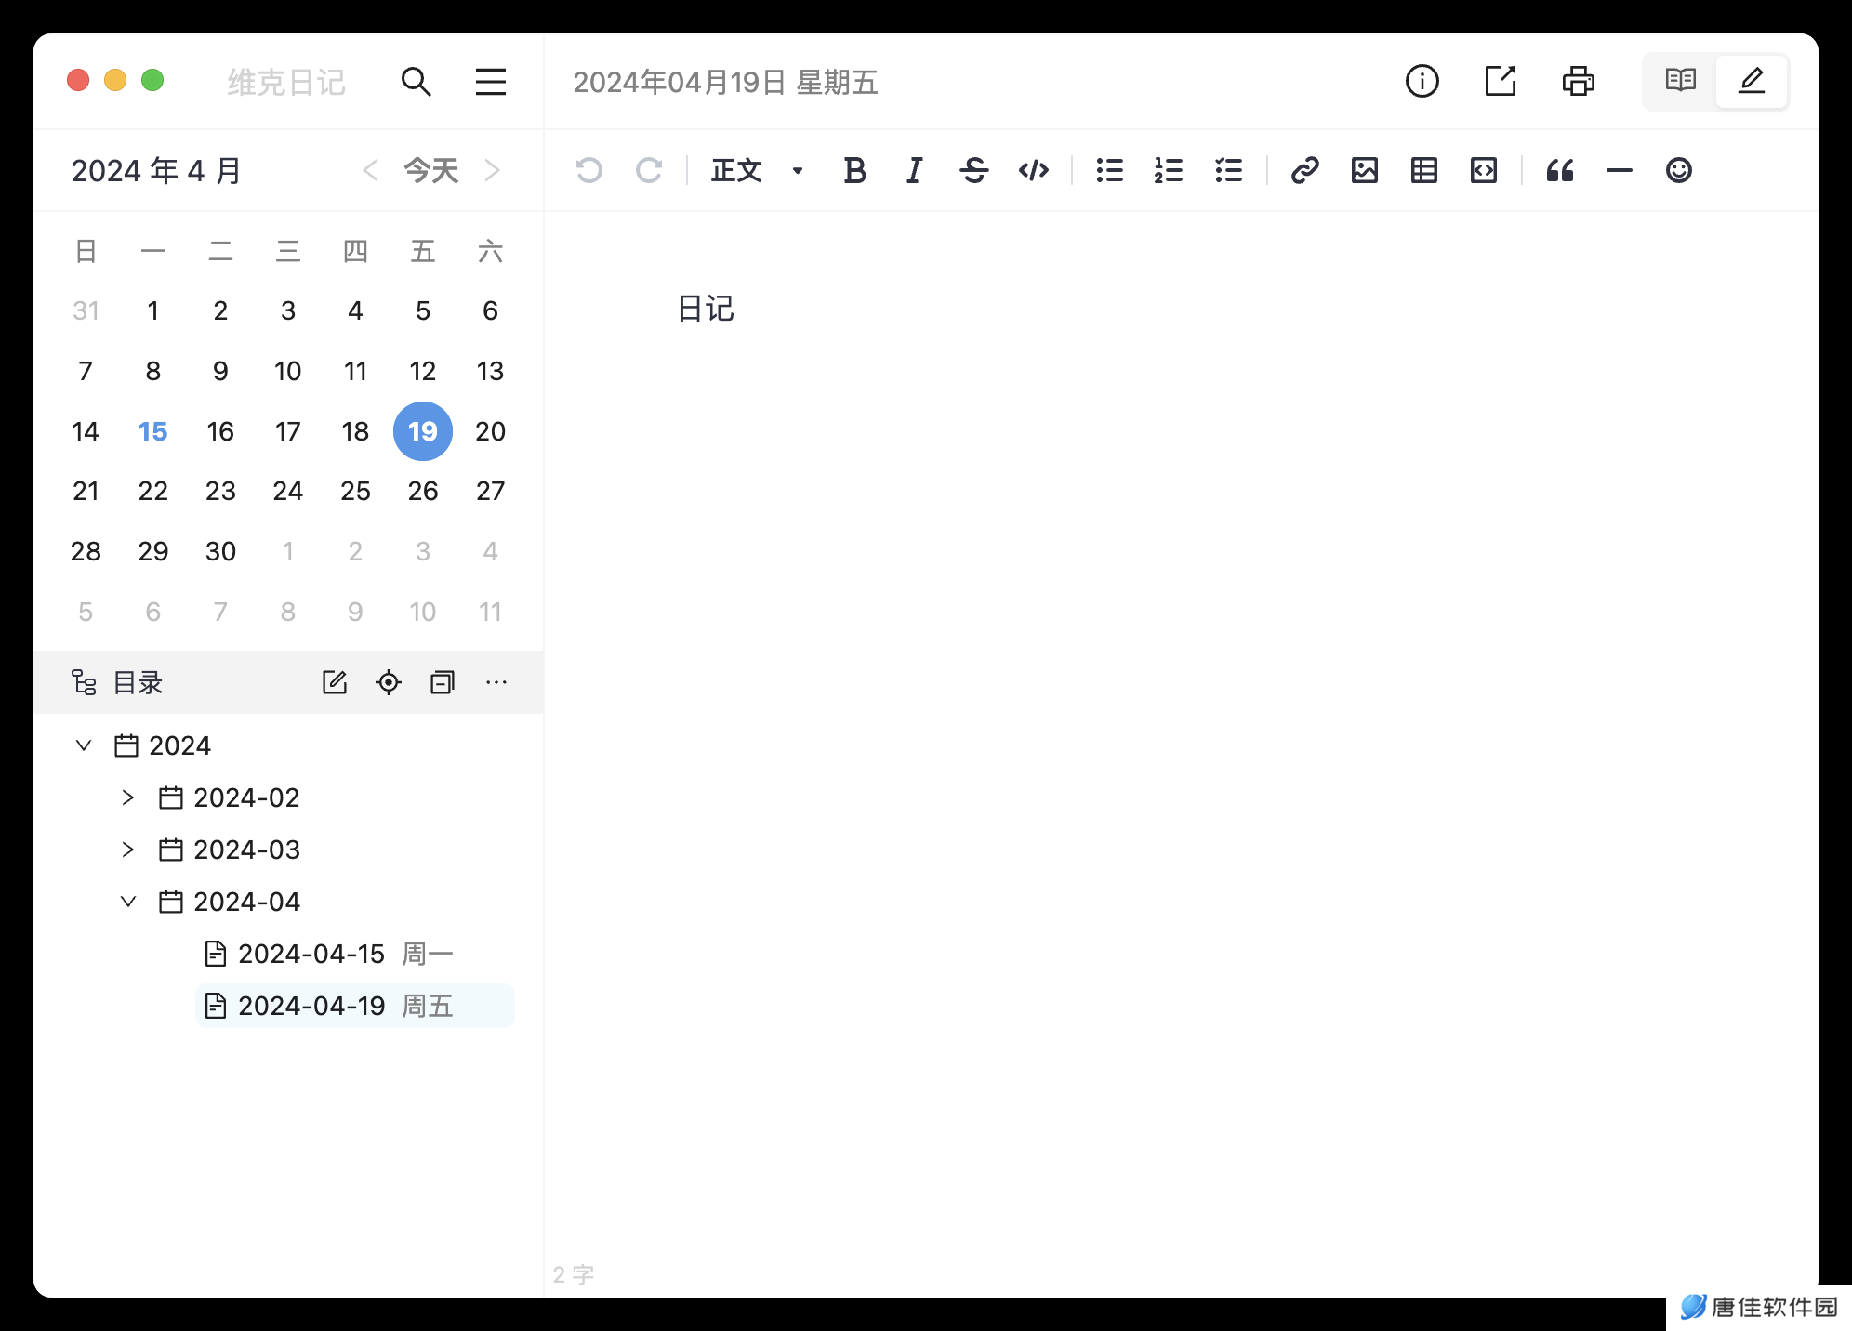Go to next month in calendar
This screenshot has height=1331, width=1852.
tap(493, 170)
